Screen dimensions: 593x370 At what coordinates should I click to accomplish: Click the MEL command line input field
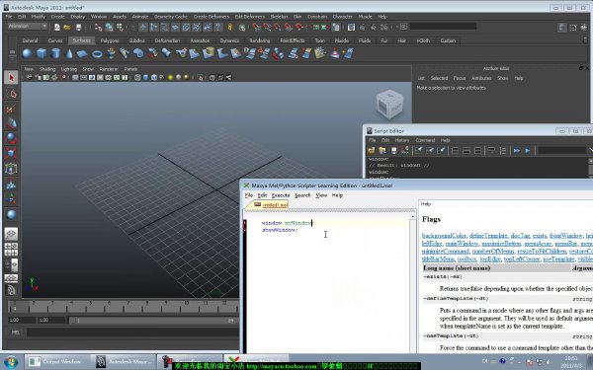[132, 333]
